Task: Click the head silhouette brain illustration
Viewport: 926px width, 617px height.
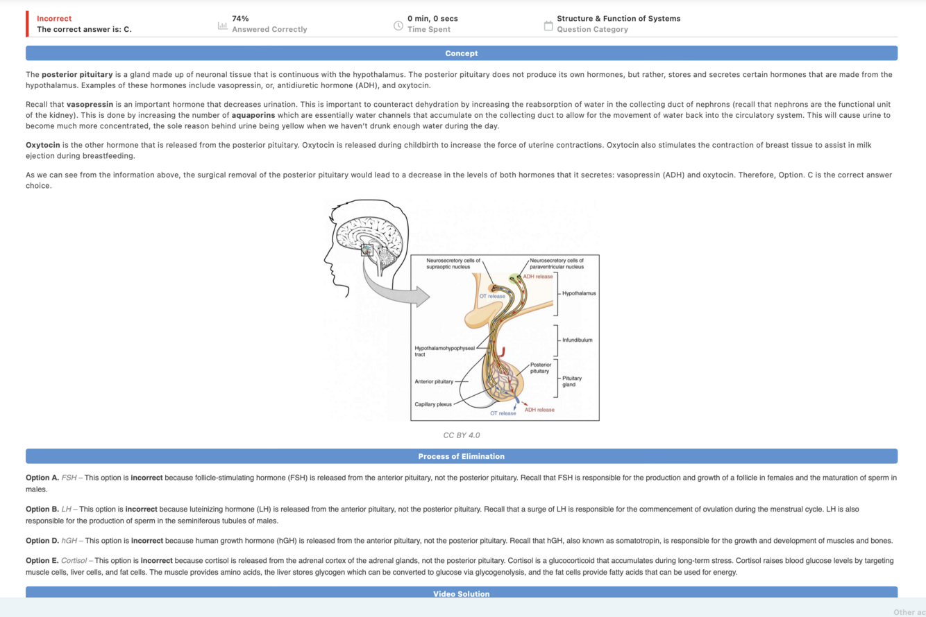Action: point(368,250)
